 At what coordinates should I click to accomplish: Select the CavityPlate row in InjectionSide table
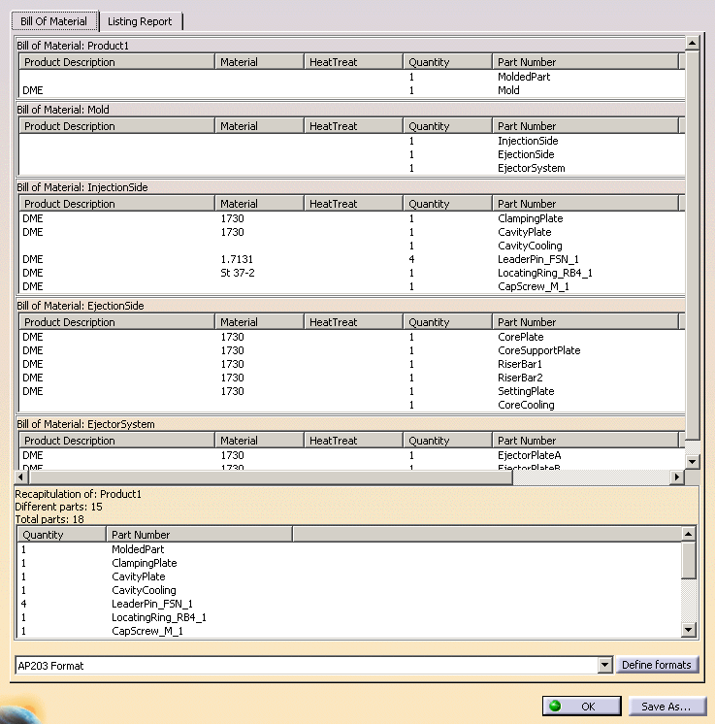[352, 232]
